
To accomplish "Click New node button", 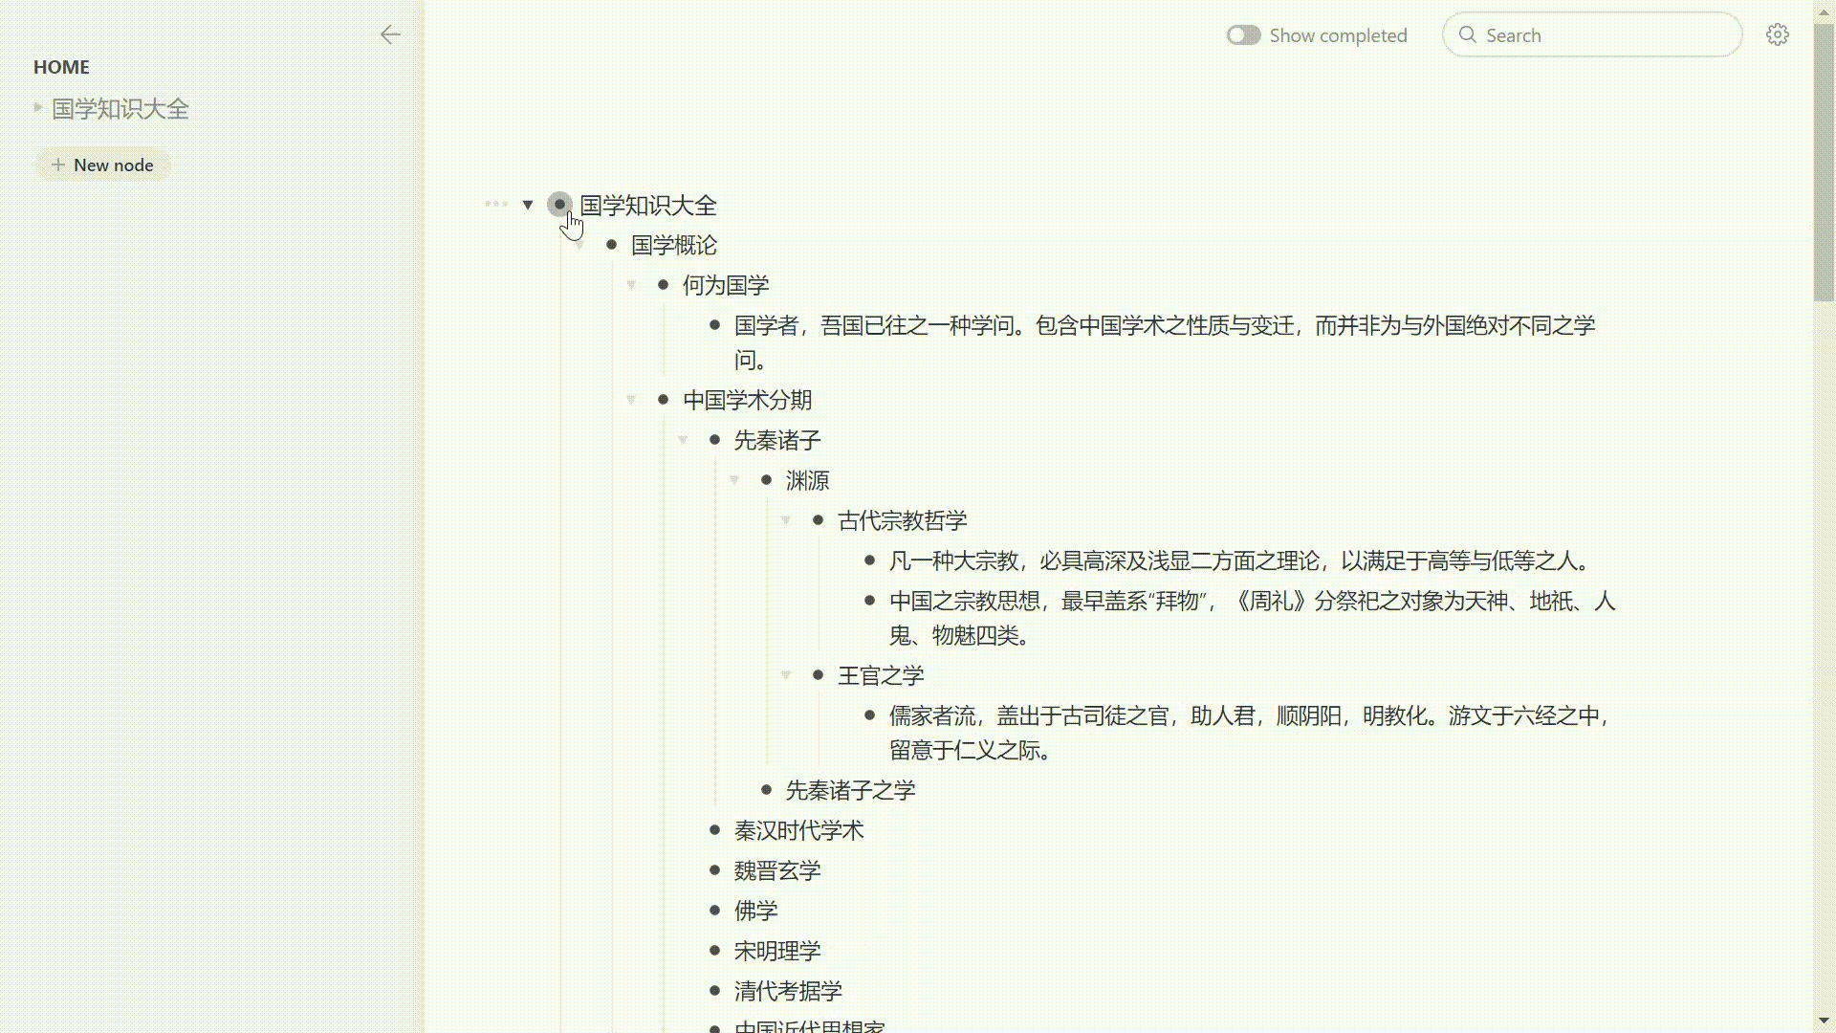I will coord(102,164).
